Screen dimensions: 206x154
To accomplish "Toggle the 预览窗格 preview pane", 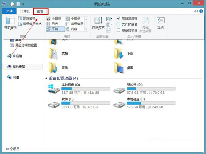I will coord(27,18).
